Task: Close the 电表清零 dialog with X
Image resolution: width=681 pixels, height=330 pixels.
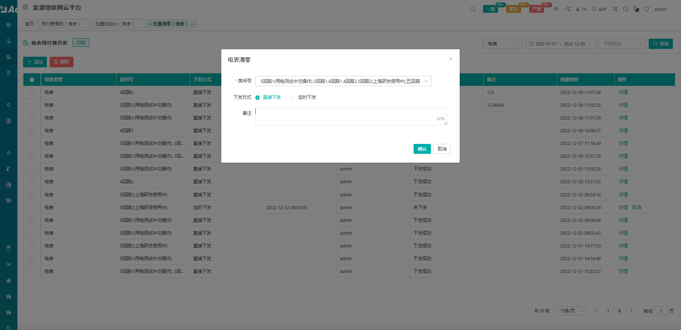Action: coord(450,59)
